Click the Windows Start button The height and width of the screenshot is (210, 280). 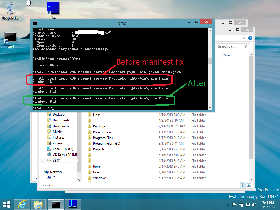[x=7, y=204]
